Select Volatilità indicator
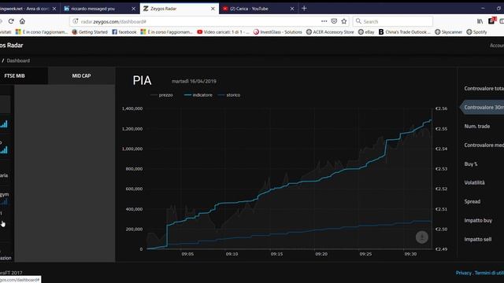This screenshot has height=283, width=504. (x=474, y=182)
